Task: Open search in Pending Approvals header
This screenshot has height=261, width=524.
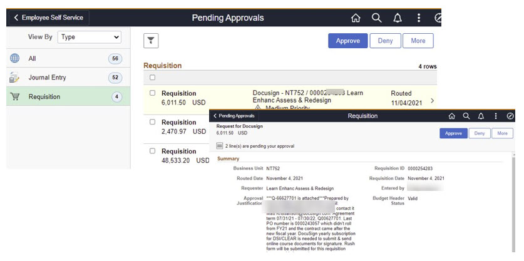Action: pyautogui.click(x=376, y=18)
